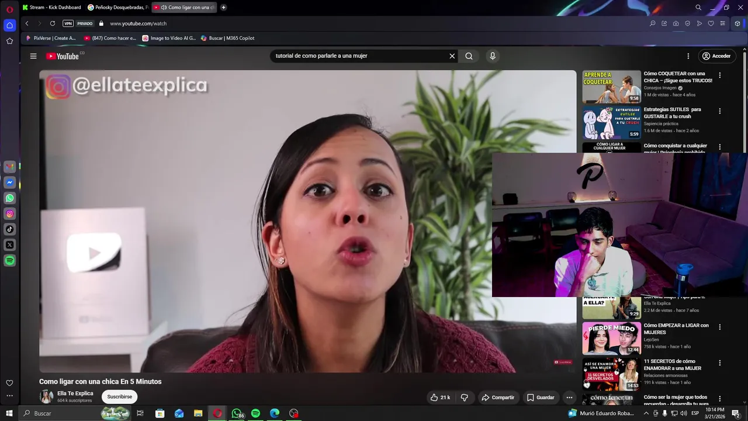Open Cómo COQUETEAR con una CHICA thumbnail

[x=611, y=87]
